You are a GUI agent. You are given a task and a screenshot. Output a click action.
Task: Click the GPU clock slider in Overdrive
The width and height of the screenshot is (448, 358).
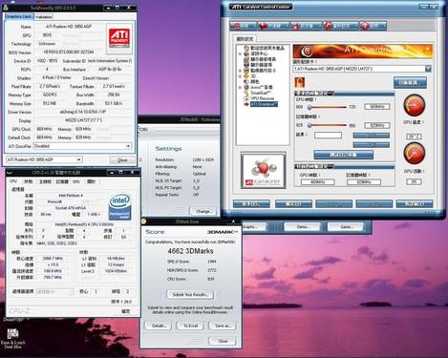pos(327,107)
